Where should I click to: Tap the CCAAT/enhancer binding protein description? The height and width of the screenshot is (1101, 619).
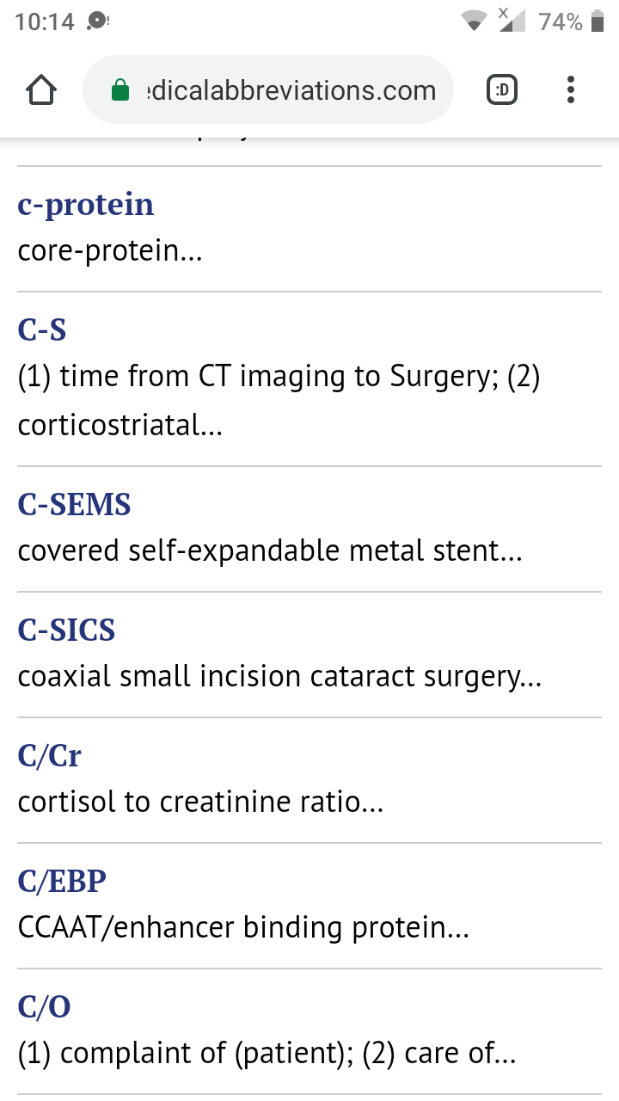tap(243, 927)
